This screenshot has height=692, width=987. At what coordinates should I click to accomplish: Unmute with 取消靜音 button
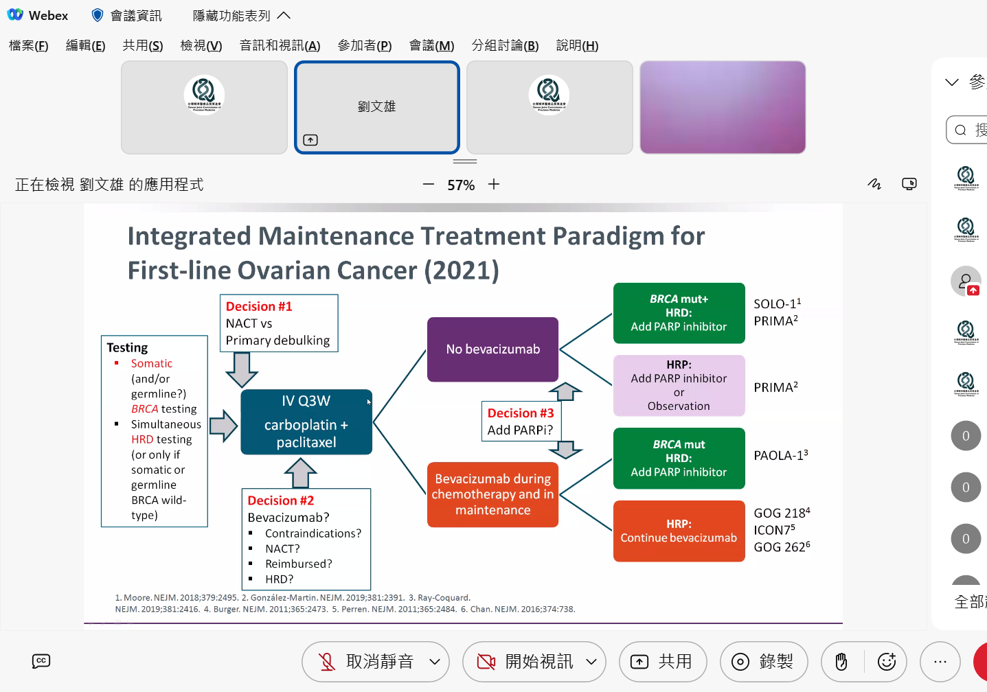point(365,662)
